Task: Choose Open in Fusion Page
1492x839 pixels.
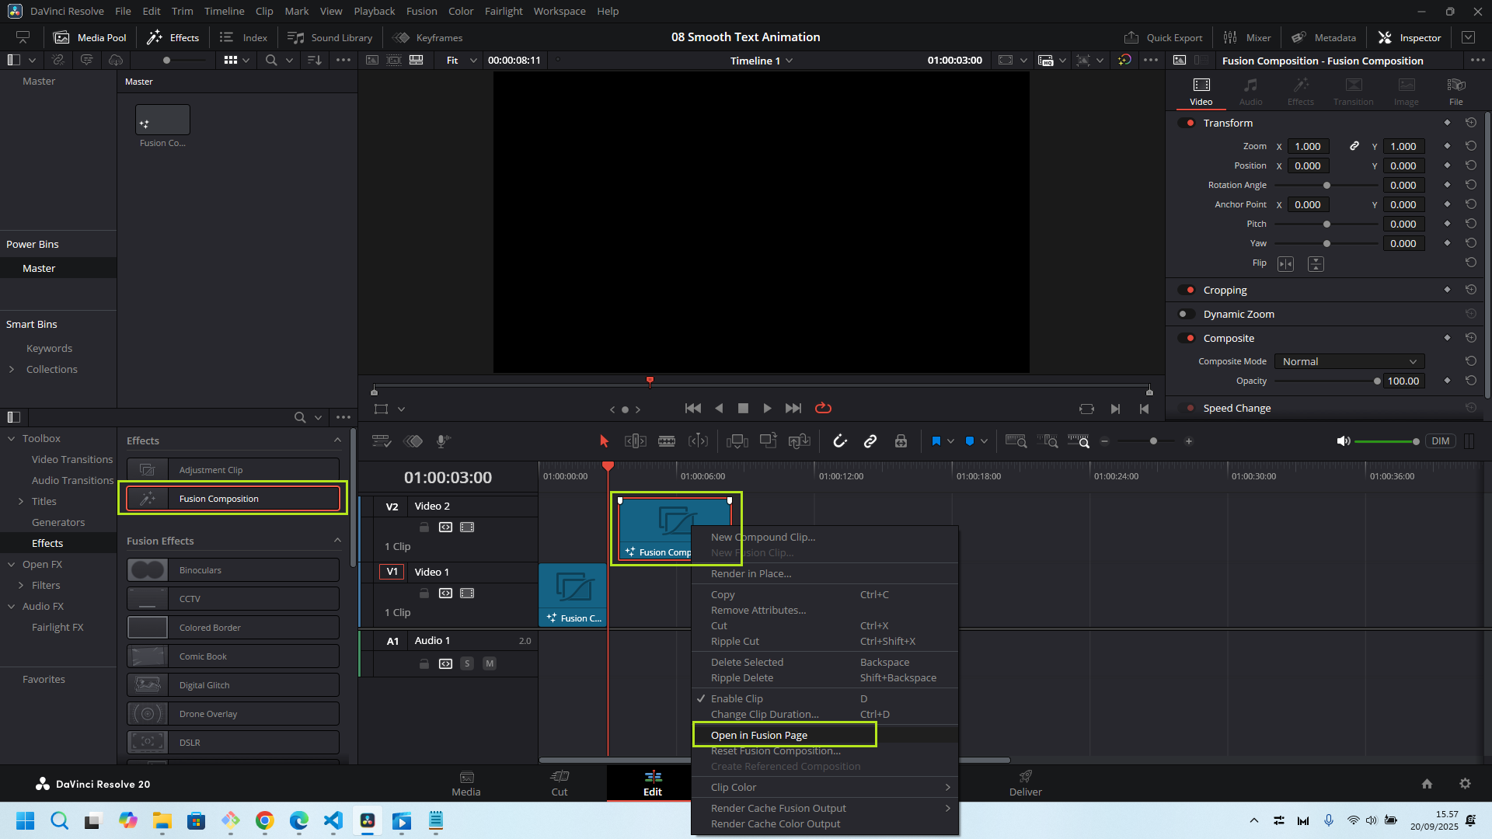Action: pos(759,736)
